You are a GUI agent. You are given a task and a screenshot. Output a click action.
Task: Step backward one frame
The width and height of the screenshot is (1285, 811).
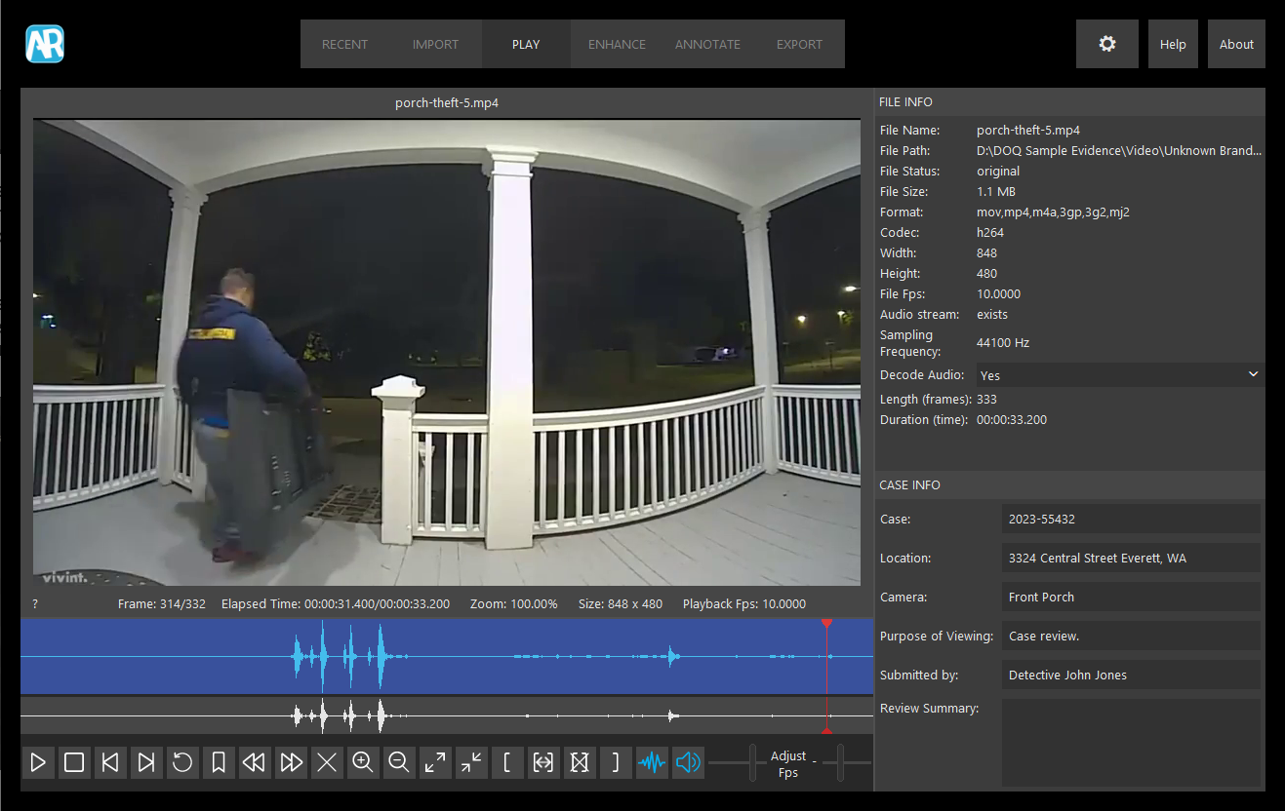click(110, 762)
